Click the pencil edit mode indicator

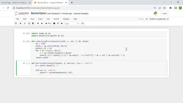point(147,19)
